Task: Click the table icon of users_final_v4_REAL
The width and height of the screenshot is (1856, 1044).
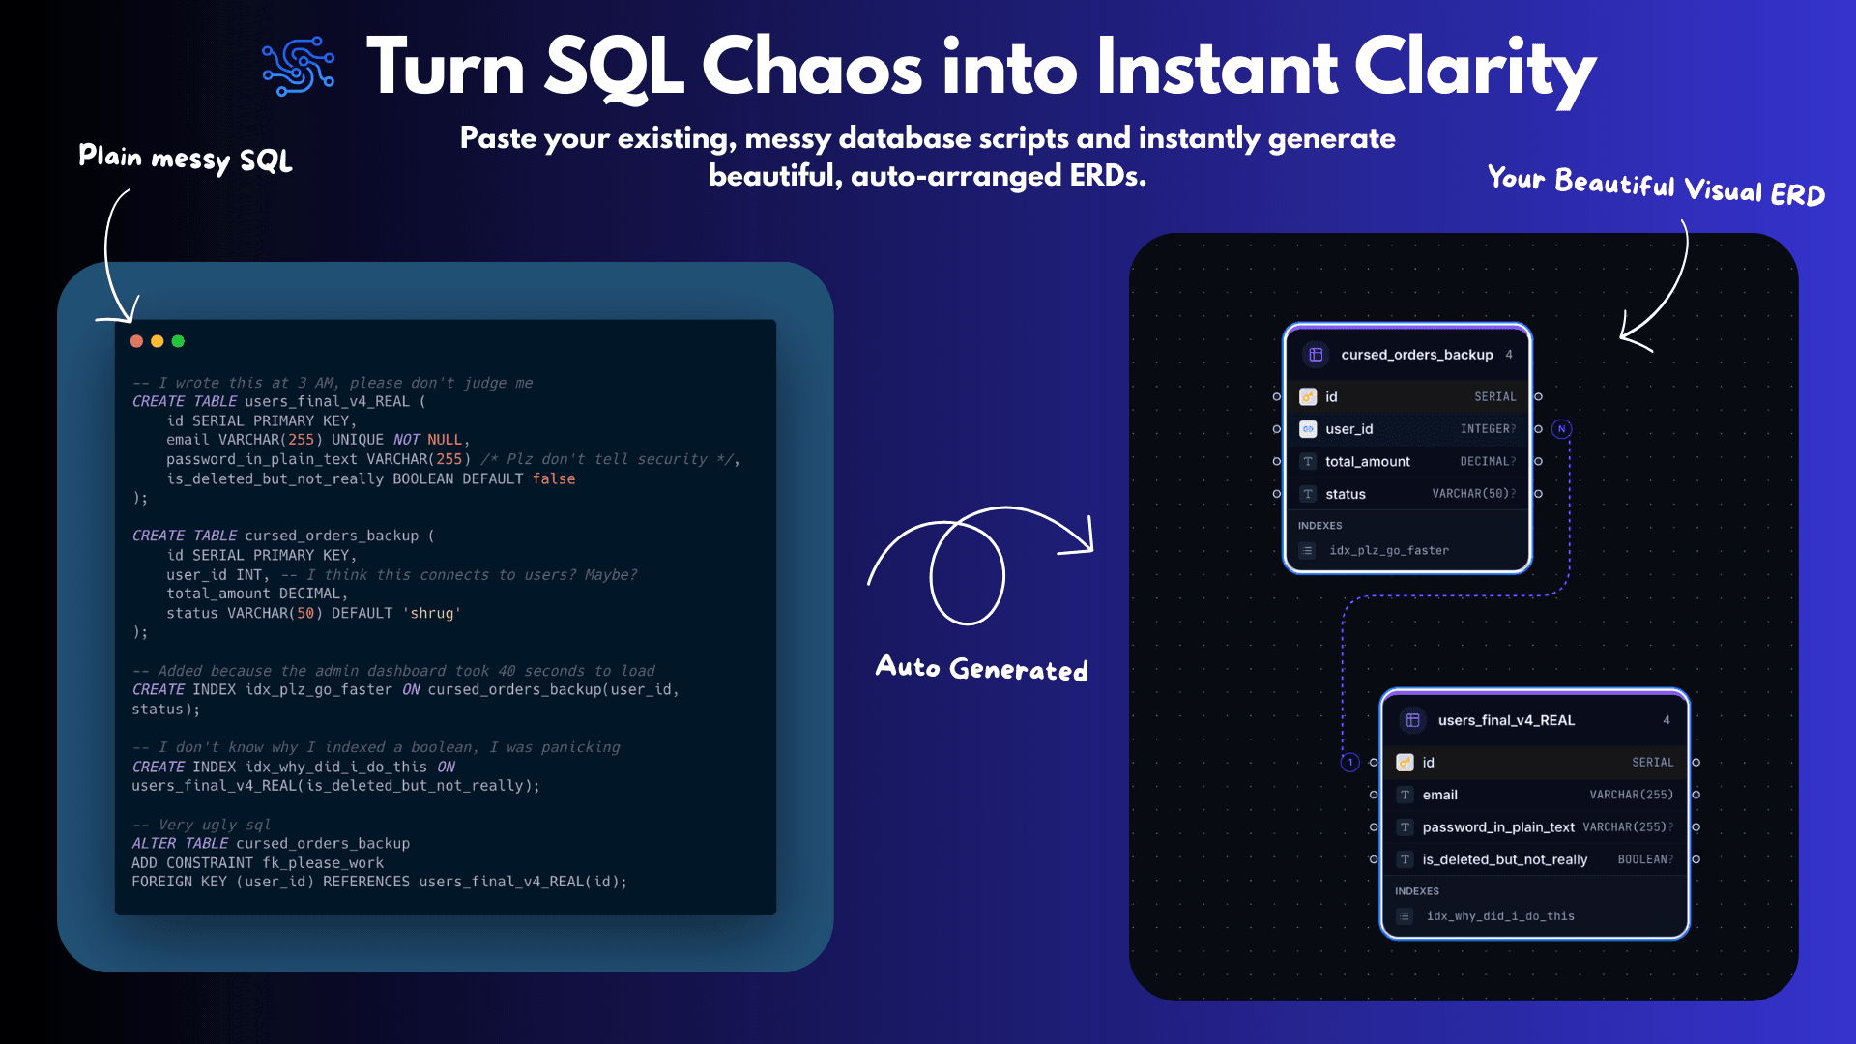Action: point(1412,720)
